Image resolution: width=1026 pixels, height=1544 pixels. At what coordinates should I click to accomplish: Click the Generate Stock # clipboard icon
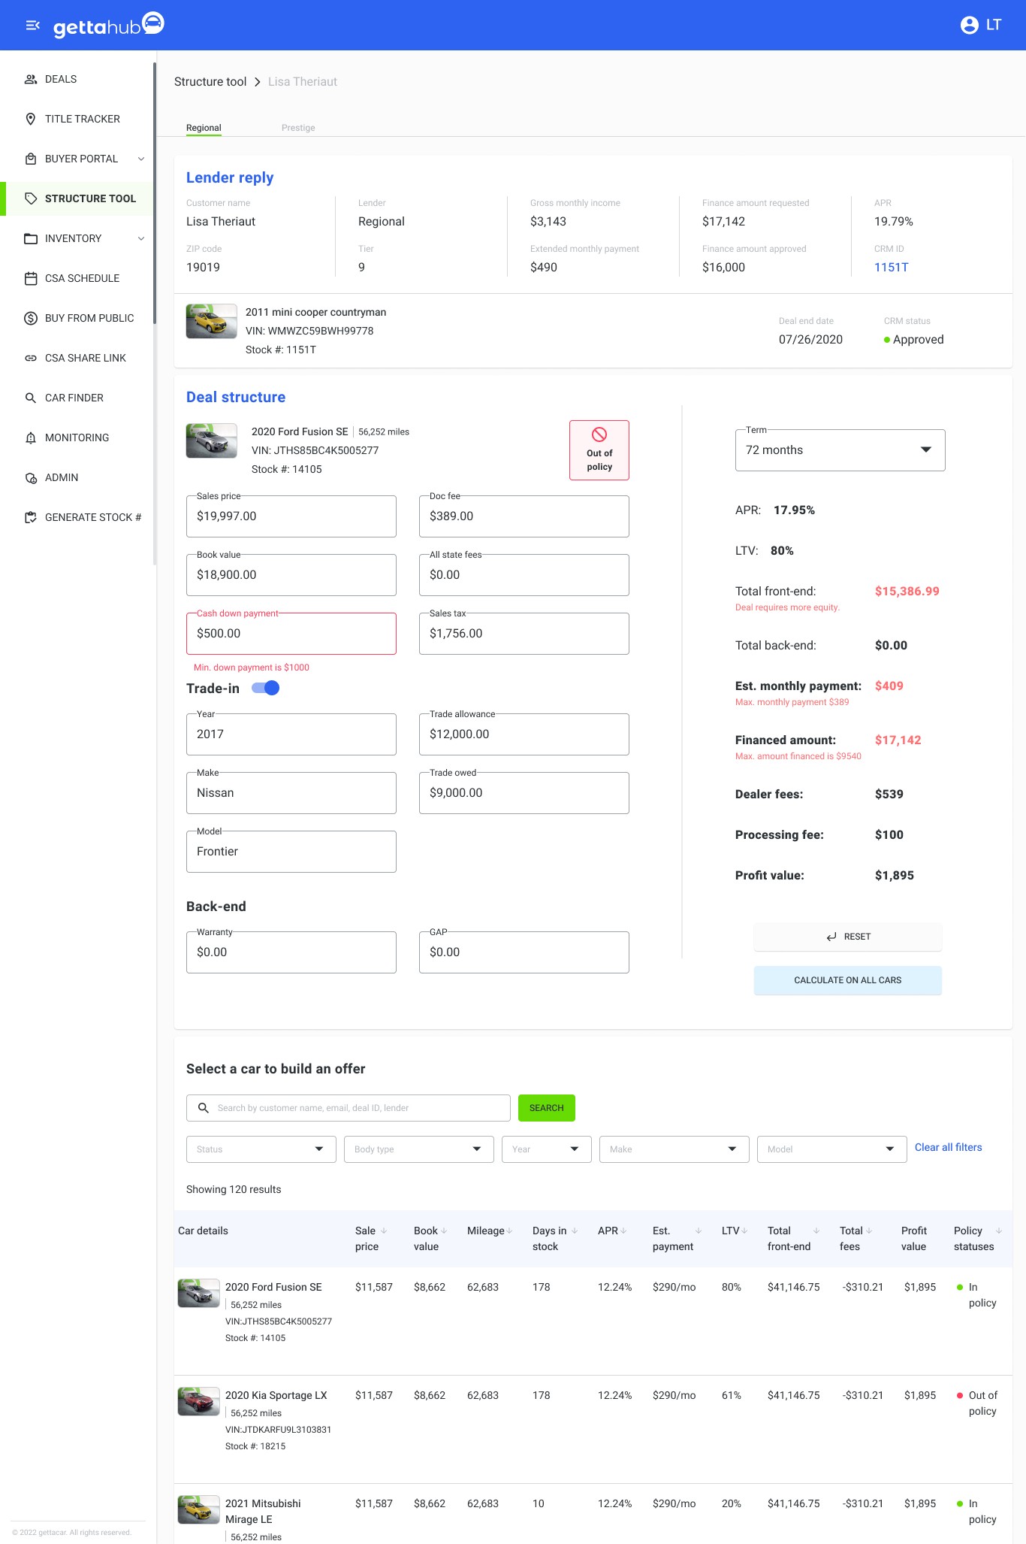[31, 517]
